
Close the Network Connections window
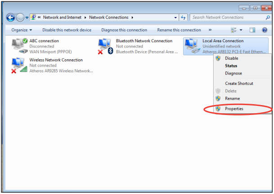[x=266, y=8]
